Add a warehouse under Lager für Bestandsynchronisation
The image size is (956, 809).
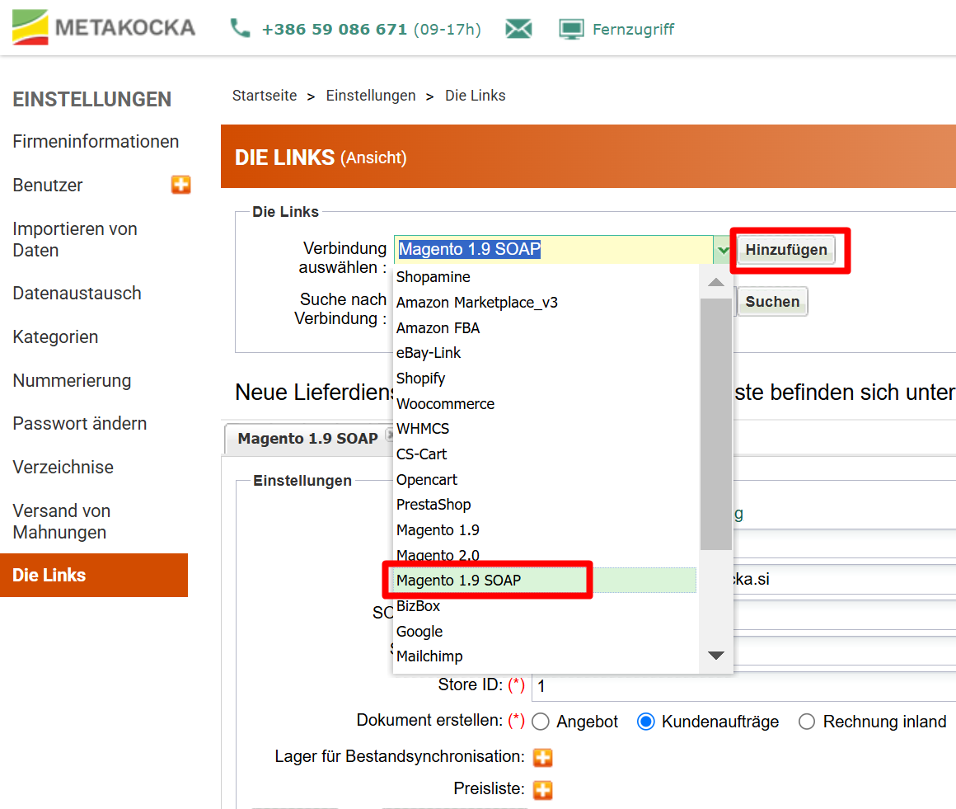(x=542, y=757)
